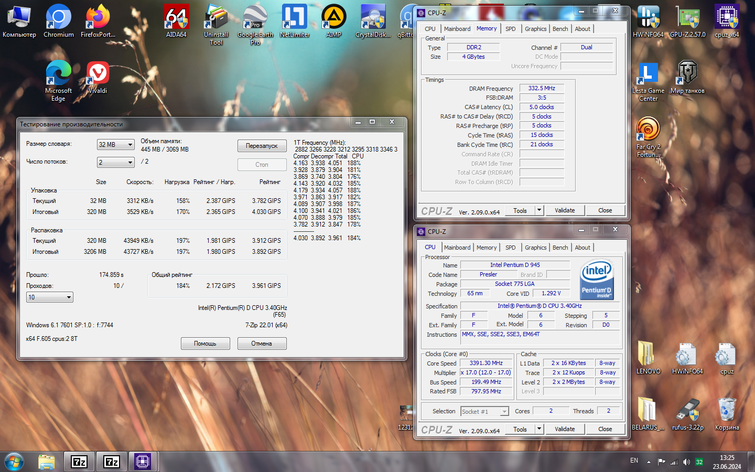The image size is (755, 472).
Task: Click Tools button in upper CPU-Z window
Action: (x=520, y=210)
